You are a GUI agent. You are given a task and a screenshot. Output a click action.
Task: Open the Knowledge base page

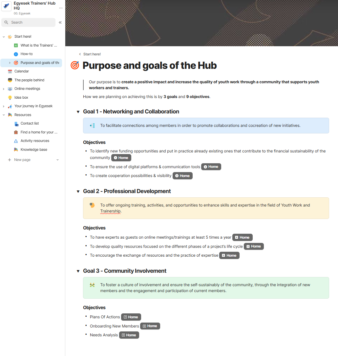pyautogui.click(x=34, y=149)
